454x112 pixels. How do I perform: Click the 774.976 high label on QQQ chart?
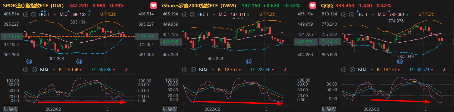pyautogui.click(x=396, y=21)
